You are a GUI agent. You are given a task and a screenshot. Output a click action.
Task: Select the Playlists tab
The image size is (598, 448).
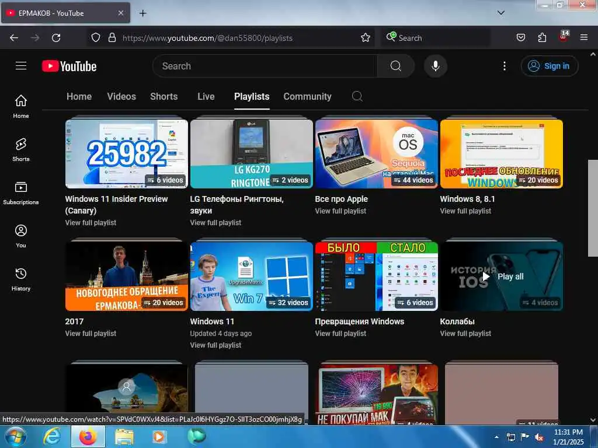point(252,96)
